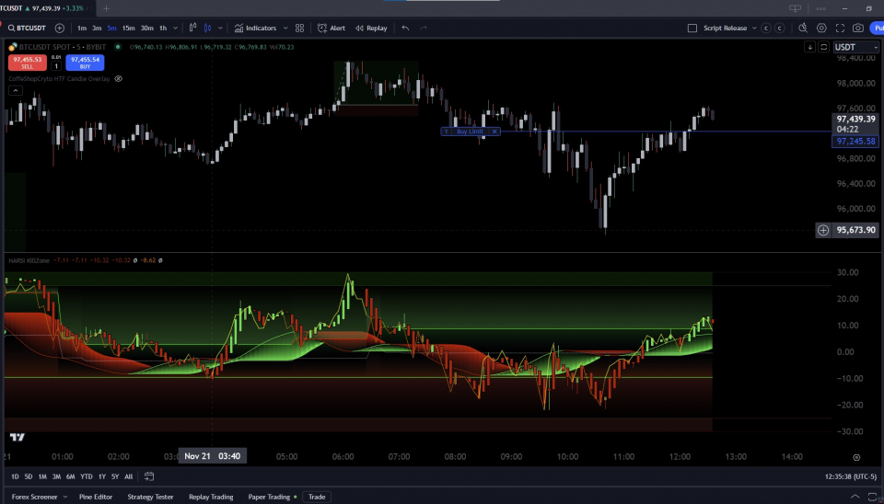This screenshot has width=884, height=504.
Task: Open the Pine Editor tab
Action: pos(96,497)
